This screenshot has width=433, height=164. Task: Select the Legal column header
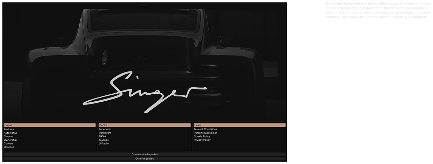(240, 125)
